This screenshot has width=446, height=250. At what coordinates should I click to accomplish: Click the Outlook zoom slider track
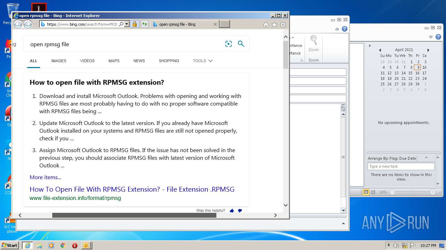pyautogui.click(x=413, y=192)
